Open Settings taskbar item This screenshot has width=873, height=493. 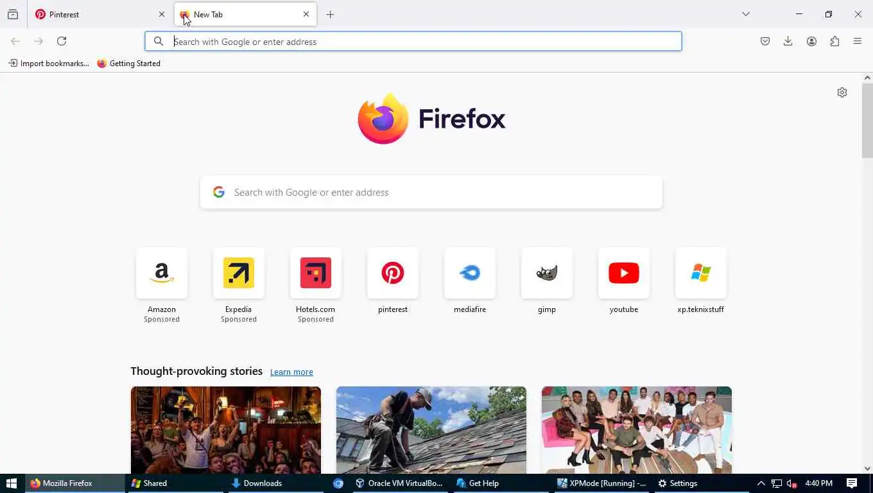[x=702, y=483]
